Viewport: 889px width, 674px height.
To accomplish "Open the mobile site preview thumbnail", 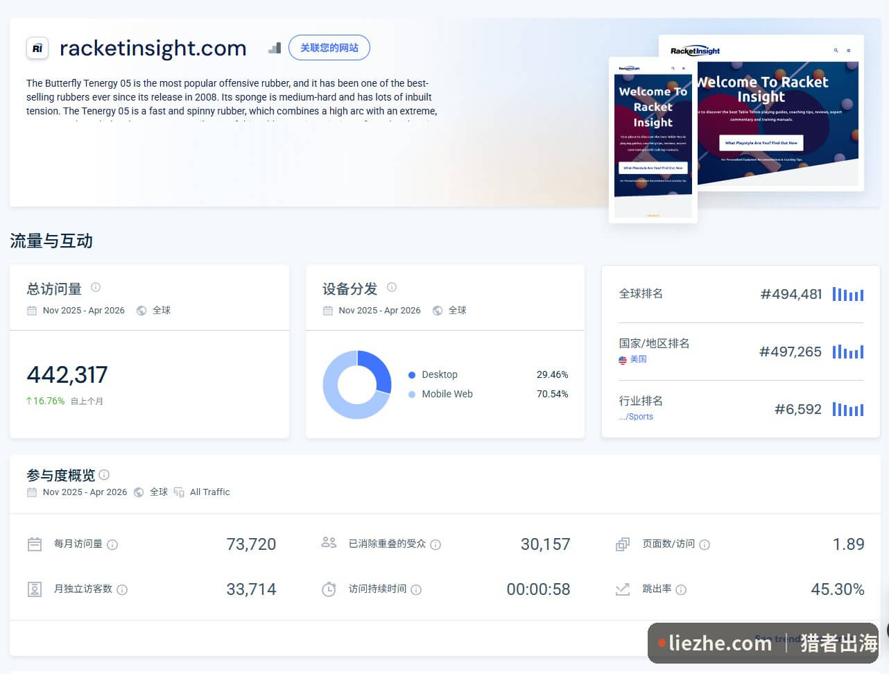I will coord(653,140).
